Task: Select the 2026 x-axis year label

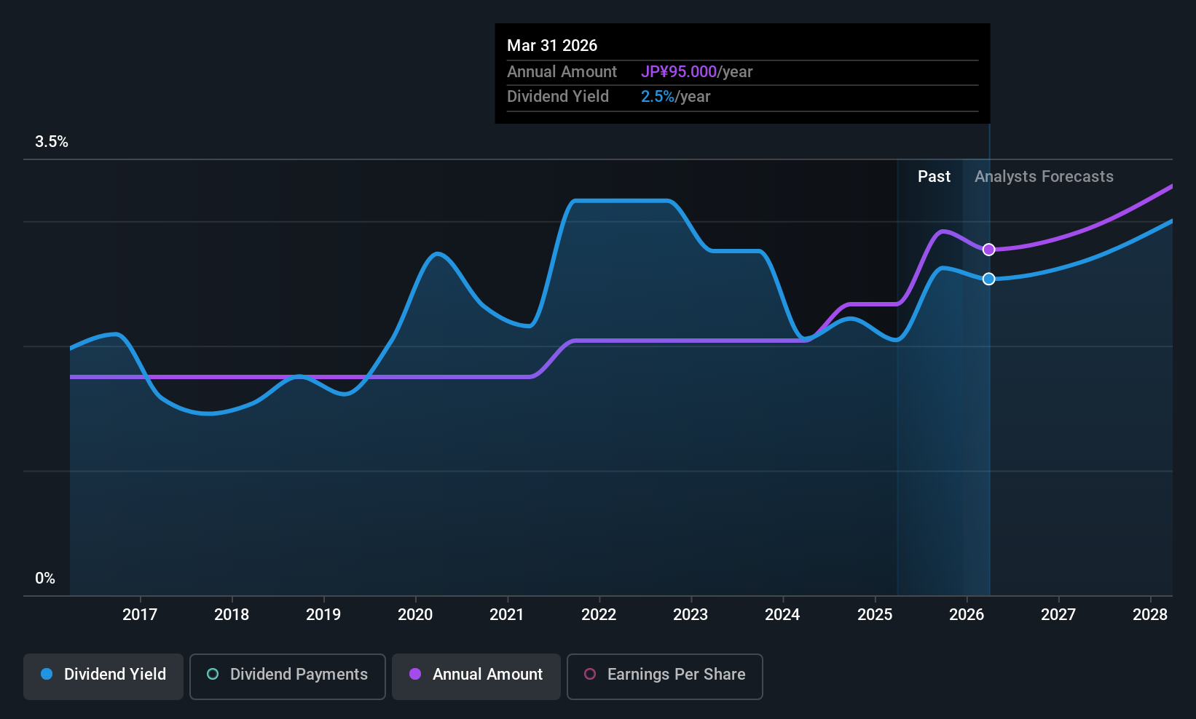Action: pos(967,615)
